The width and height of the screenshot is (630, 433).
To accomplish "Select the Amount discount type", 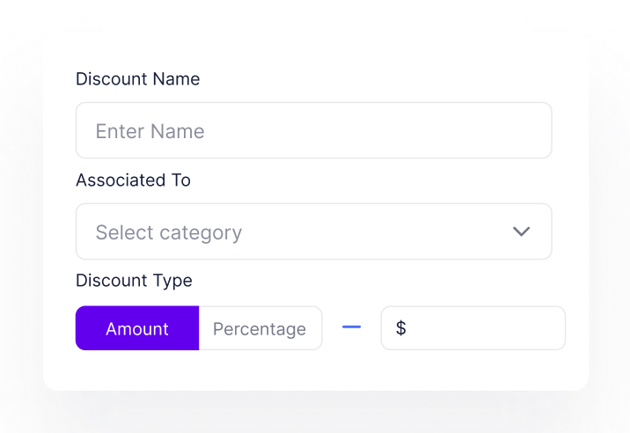I will click(137, 329).
